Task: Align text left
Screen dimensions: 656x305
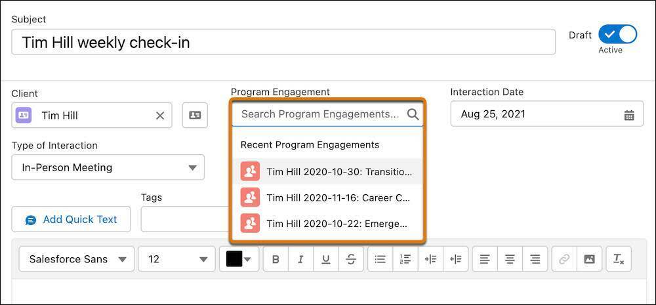Action: (x=485, y=259)
